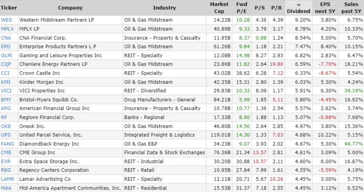Screen dimensions: 364x192
Task: Click the KMI ticker link
Action: coord(5,82)
